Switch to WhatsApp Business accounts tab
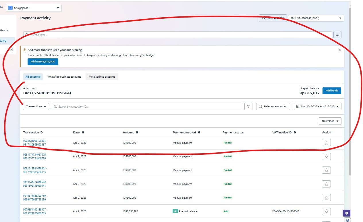363x222 pixels. 64,77
